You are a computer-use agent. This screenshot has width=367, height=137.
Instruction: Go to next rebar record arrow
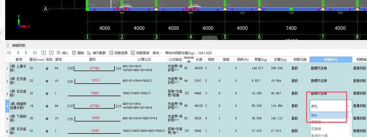pyautogui.click(x=26, y=53)
